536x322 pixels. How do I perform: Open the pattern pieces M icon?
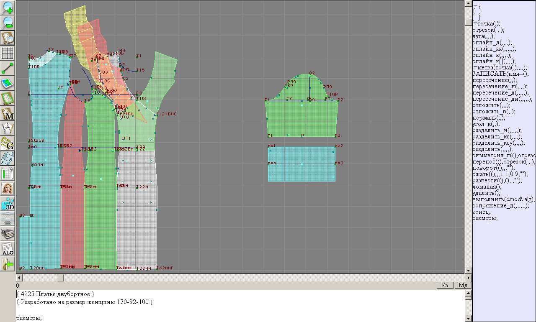coord(8,113)
